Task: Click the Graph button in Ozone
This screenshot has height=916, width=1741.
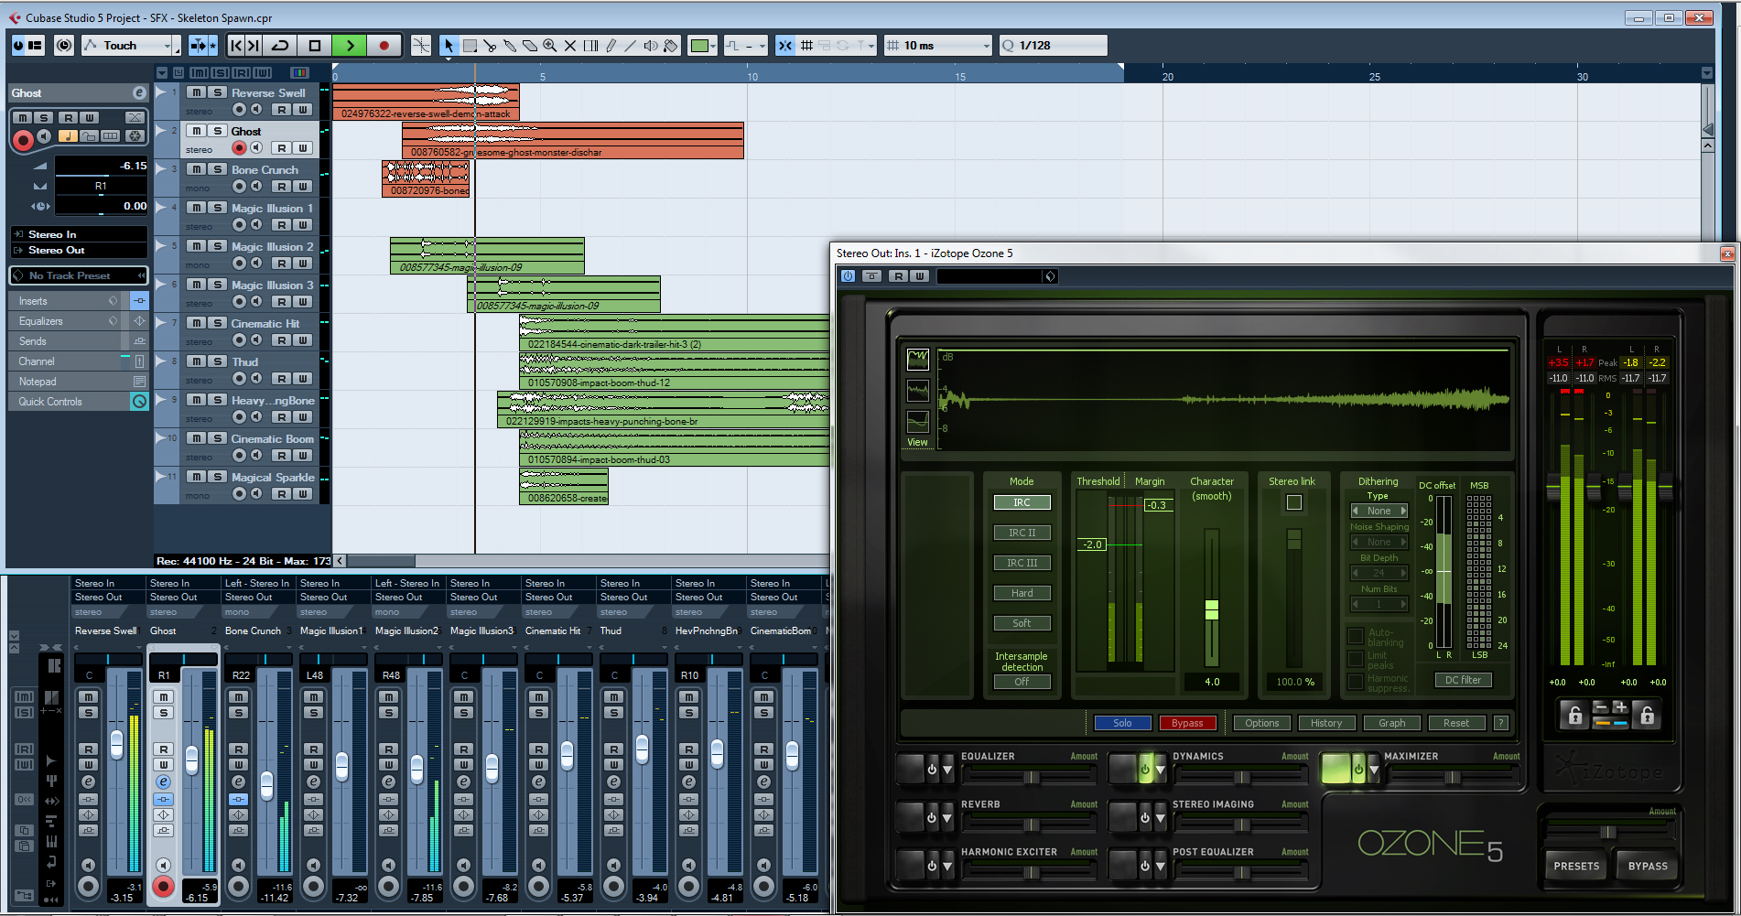Action: pos(1391,723)
